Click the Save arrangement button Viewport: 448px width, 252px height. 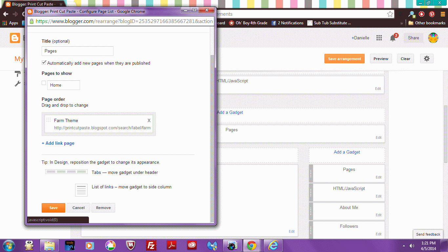pos(344,58)
